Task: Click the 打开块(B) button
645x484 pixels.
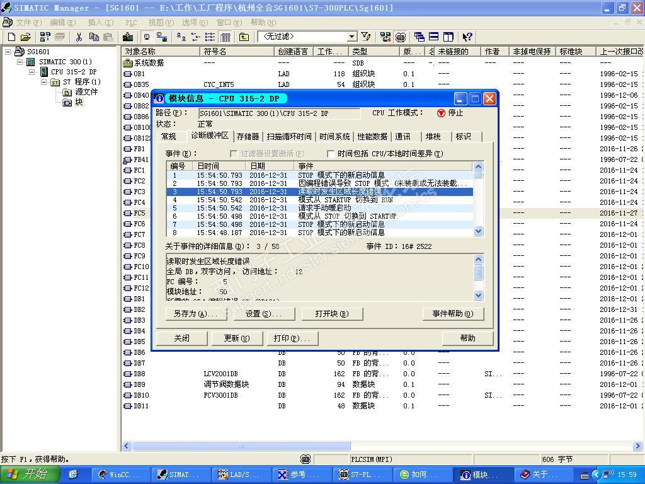Action: [332, 314]
